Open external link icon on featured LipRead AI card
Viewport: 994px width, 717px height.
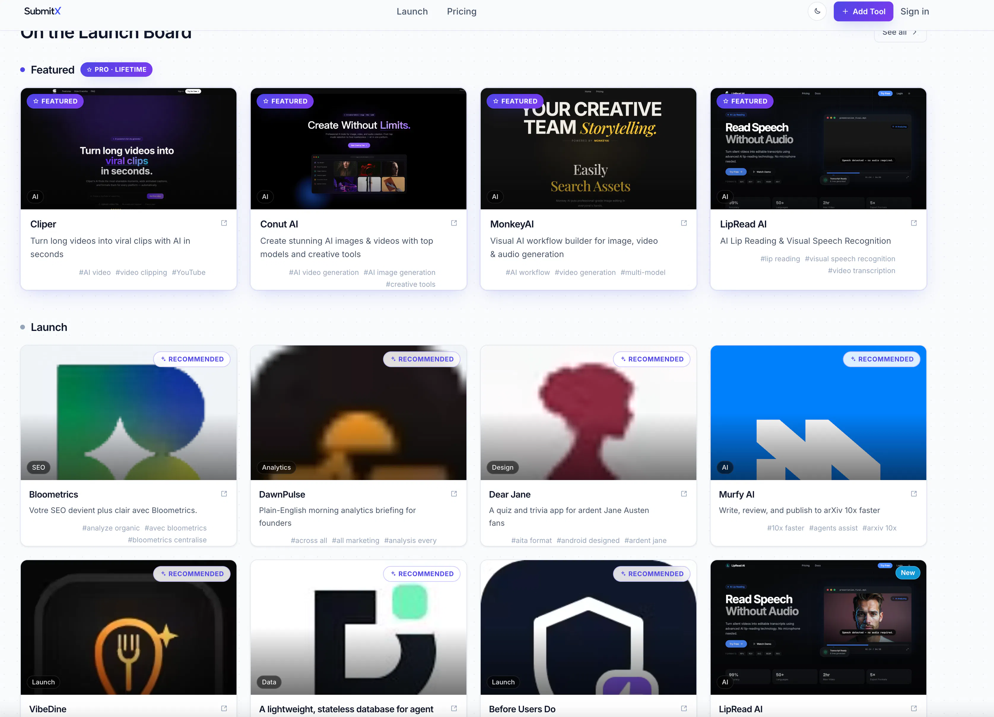coord(914,223)
